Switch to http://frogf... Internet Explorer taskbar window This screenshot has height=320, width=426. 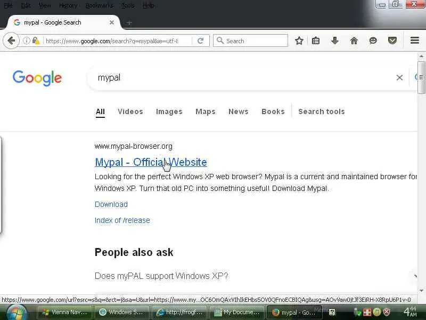click(179, 312)
